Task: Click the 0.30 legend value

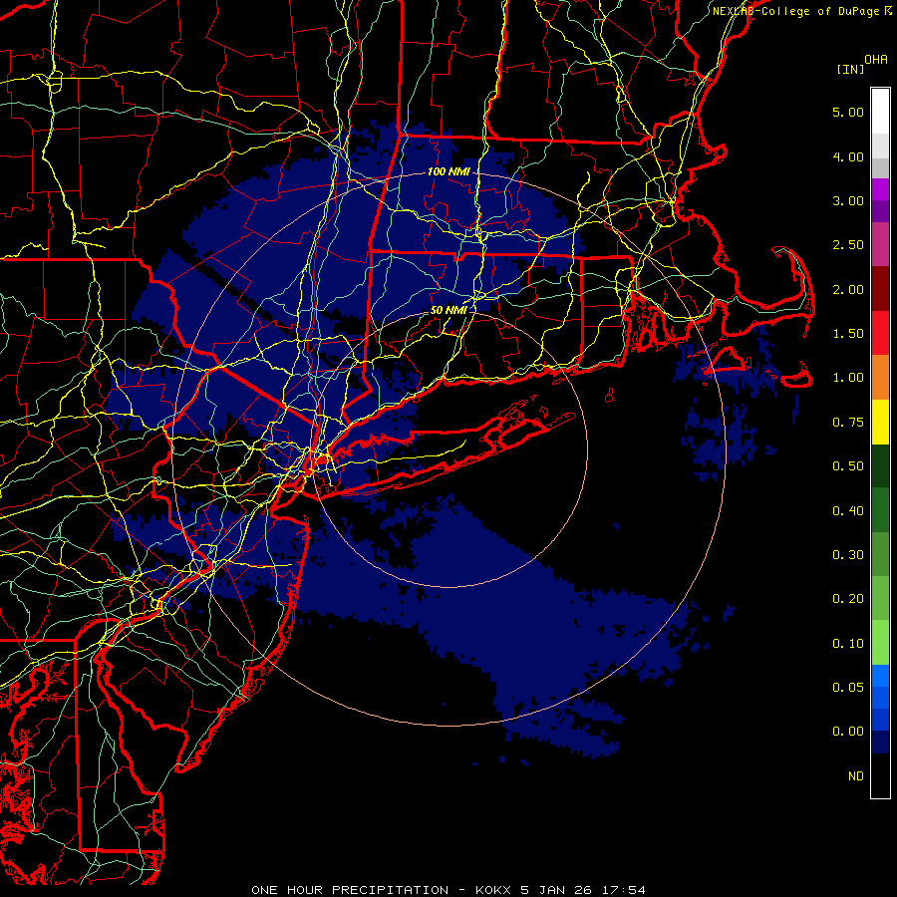Action: pyautogui.click(x=848, y=555)
